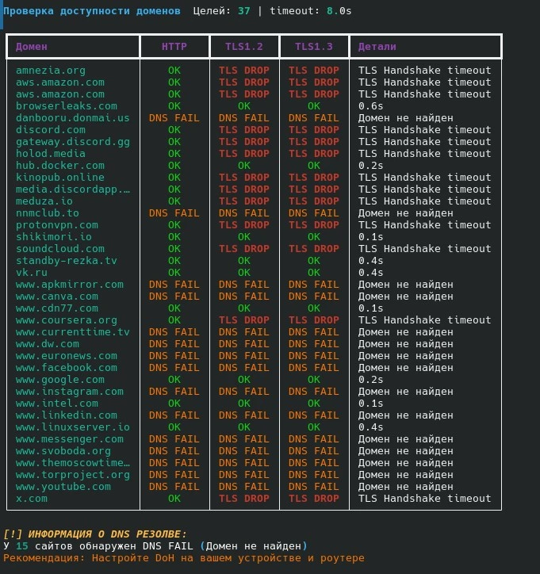Select the domain 'shikimori.io'
The image size is (540, 574).
click(53, 237)
